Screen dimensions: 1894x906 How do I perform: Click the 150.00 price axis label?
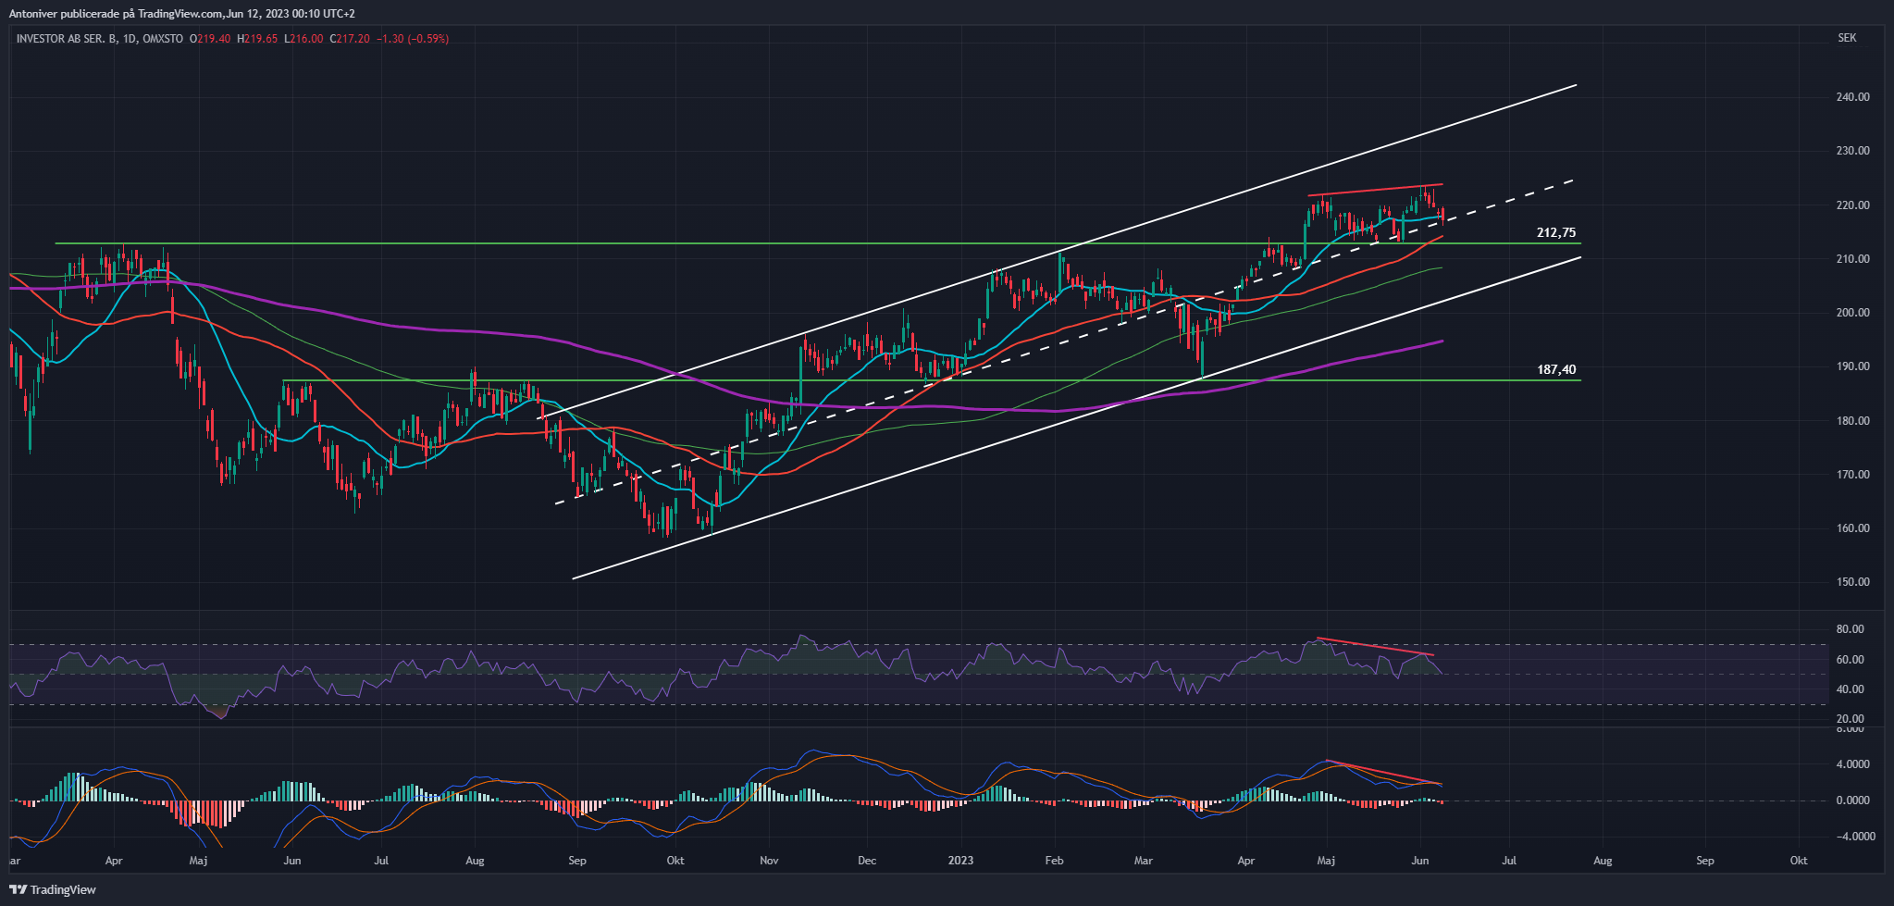1845,582
